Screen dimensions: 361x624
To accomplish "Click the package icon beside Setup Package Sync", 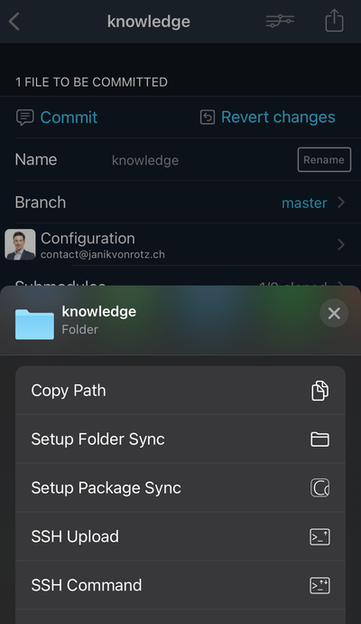I will 319,488.
